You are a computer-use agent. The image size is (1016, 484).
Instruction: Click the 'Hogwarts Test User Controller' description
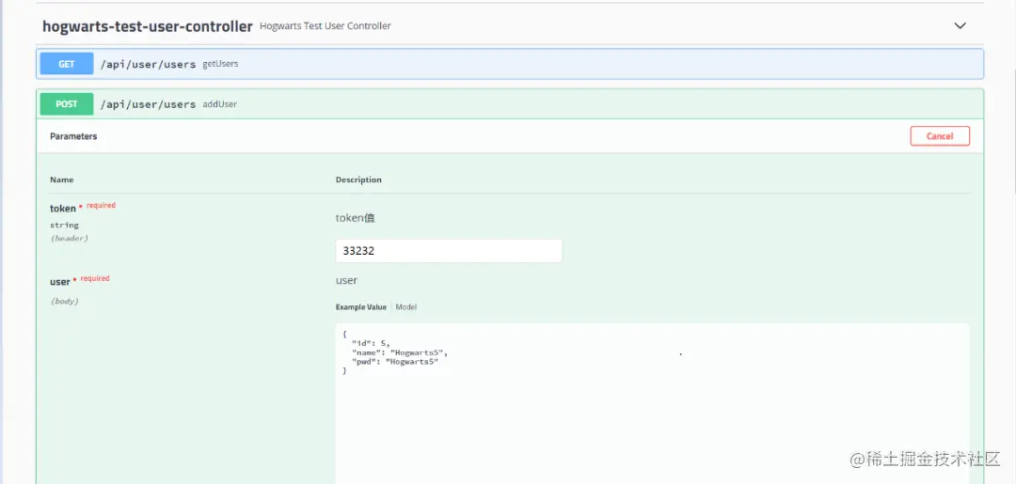pyautogui.click(x=325, y=26)
